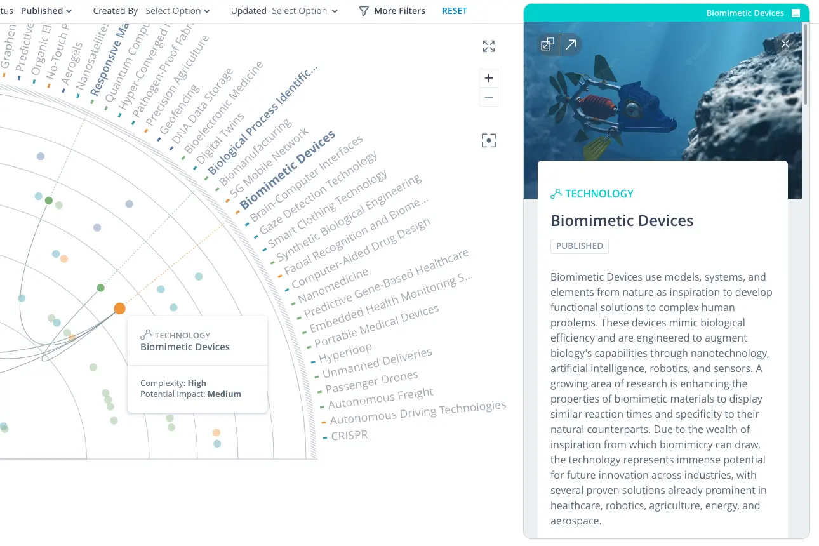Select the Biological Process Identific... label

click(262, 120)
